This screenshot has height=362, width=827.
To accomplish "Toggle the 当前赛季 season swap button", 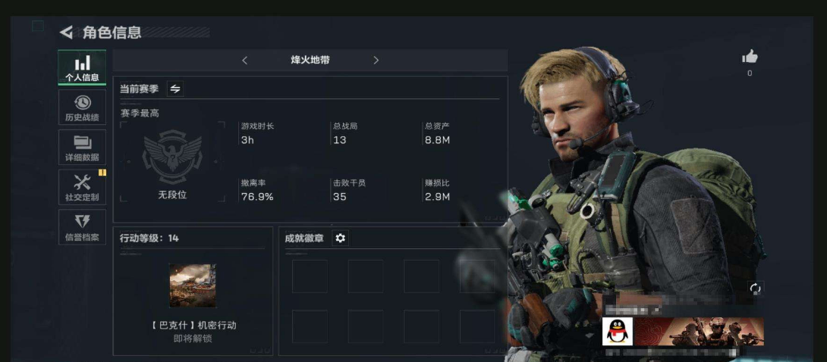I will click(x=175, y=89).
